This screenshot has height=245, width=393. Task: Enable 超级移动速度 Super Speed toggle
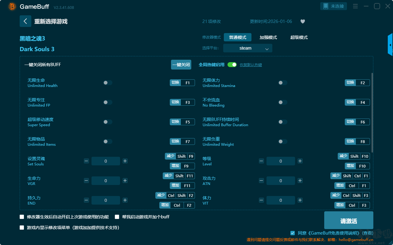[x=108, y=122]
